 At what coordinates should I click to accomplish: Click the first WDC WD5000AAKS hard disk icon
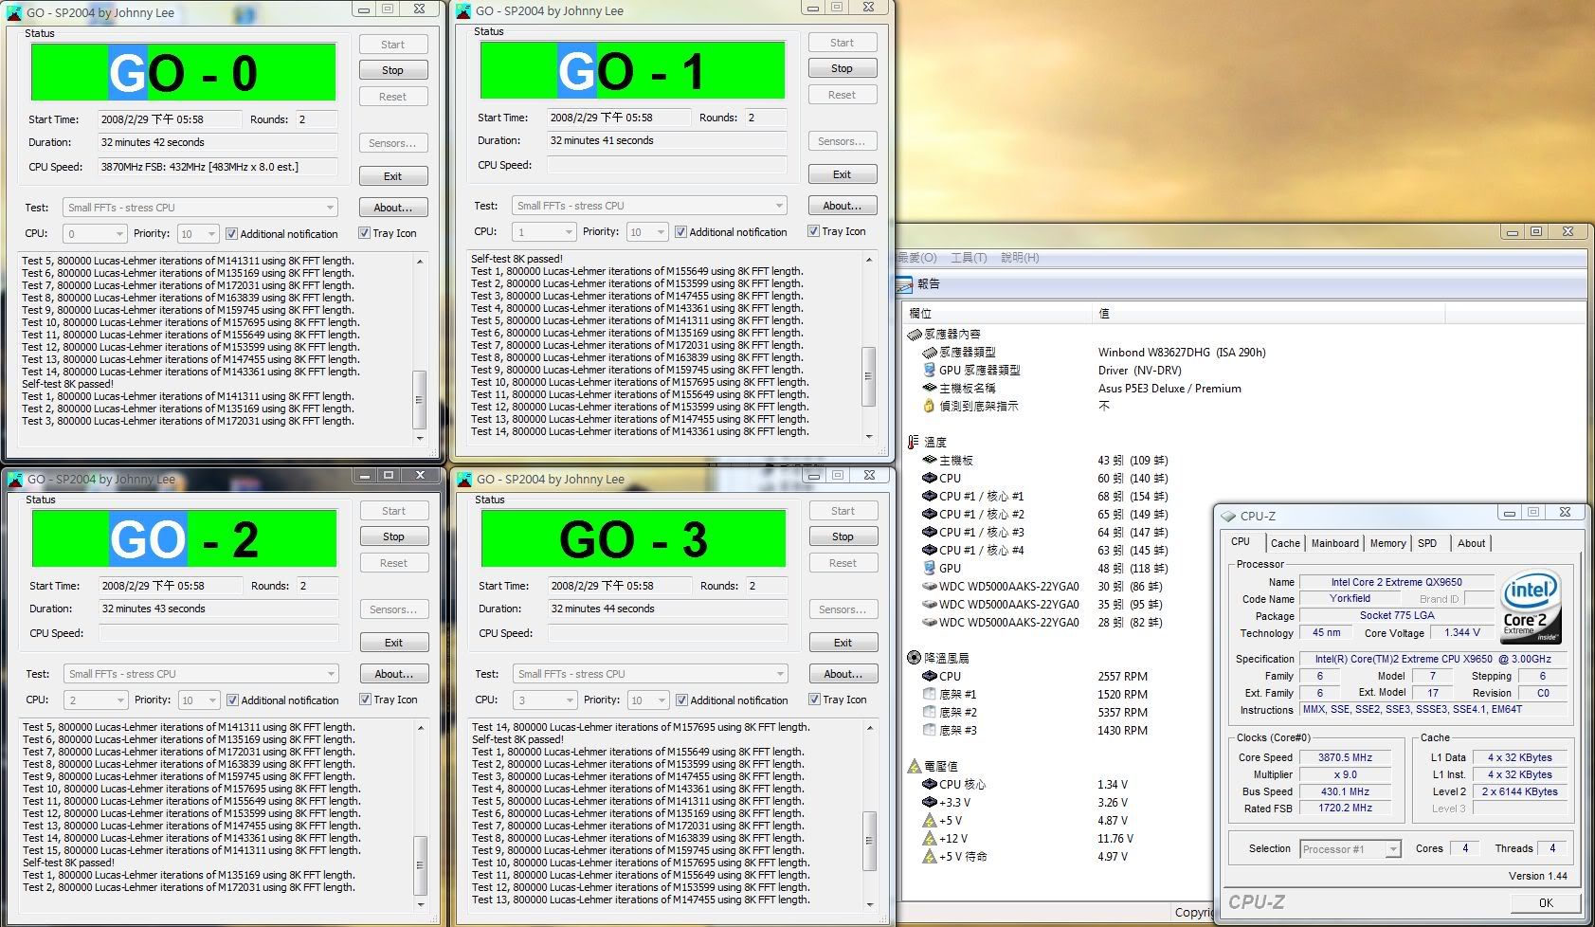(x=930, y=587)
